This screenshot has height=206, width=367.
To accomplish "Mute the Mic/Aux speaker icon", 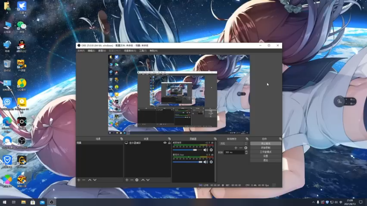I will click(x=206, y=162).
